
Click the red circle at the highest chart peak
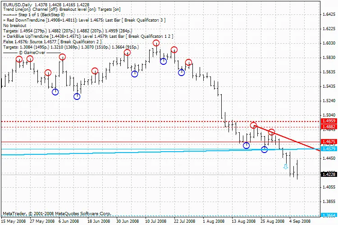click(156, 43)
